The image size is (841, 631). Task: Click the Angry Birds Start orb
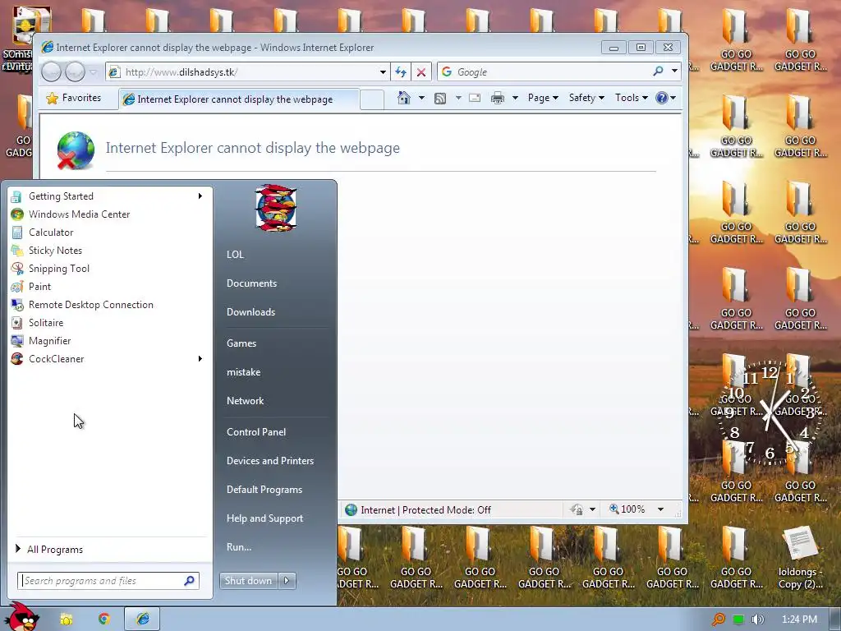22,617
